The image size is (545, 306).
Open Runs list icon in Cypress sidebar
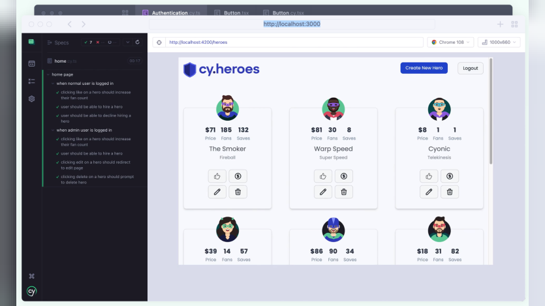pos(31,82)
